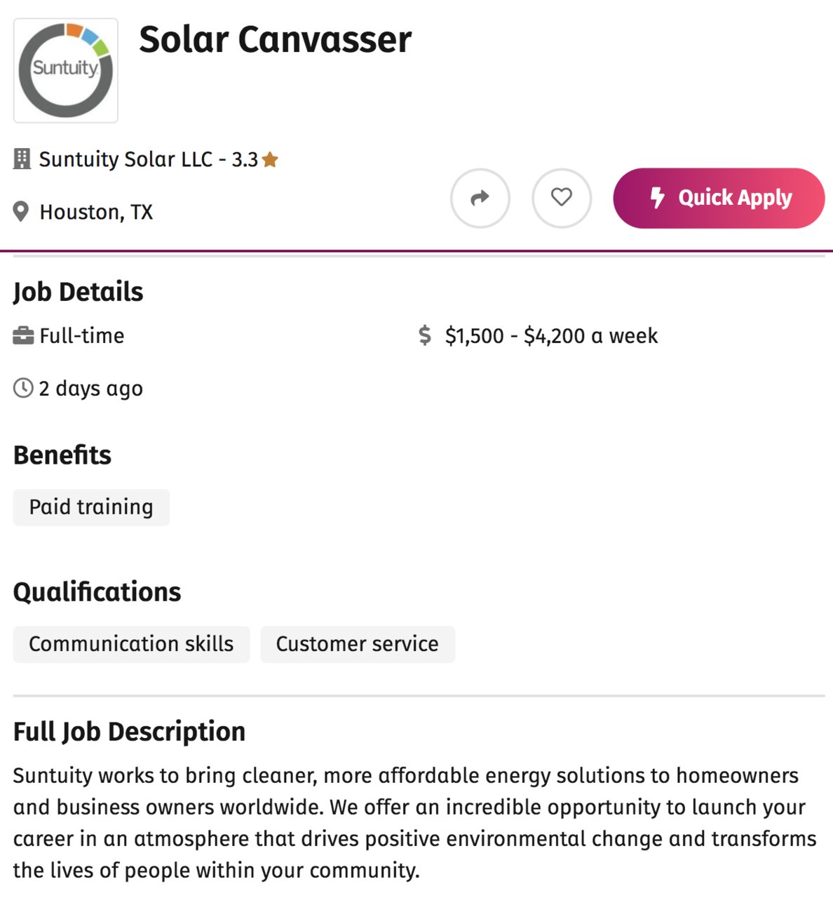Click the briefcase icon next to Full-time
This screenshot has height=898, width=833.
(23, 336)
